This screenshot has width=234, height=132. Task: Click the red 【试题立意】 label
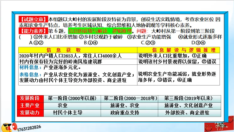tap(33, 19)
